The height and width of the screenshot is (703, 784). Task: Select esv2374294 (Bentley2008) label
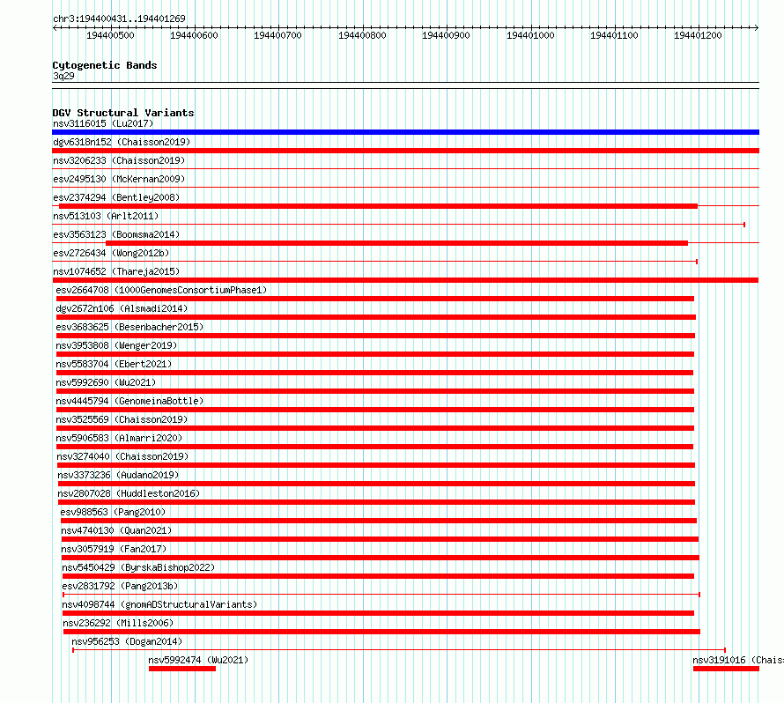(x=116, y=197)
